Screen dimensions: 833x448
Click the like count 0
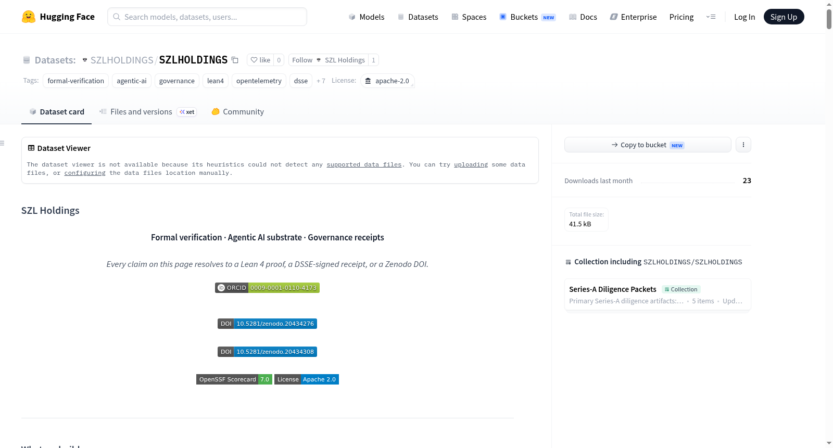(x=279, y=60)
